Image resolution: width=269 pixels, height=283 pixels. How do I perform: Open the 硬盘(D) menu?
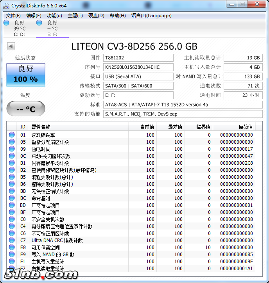pos(96,16)
